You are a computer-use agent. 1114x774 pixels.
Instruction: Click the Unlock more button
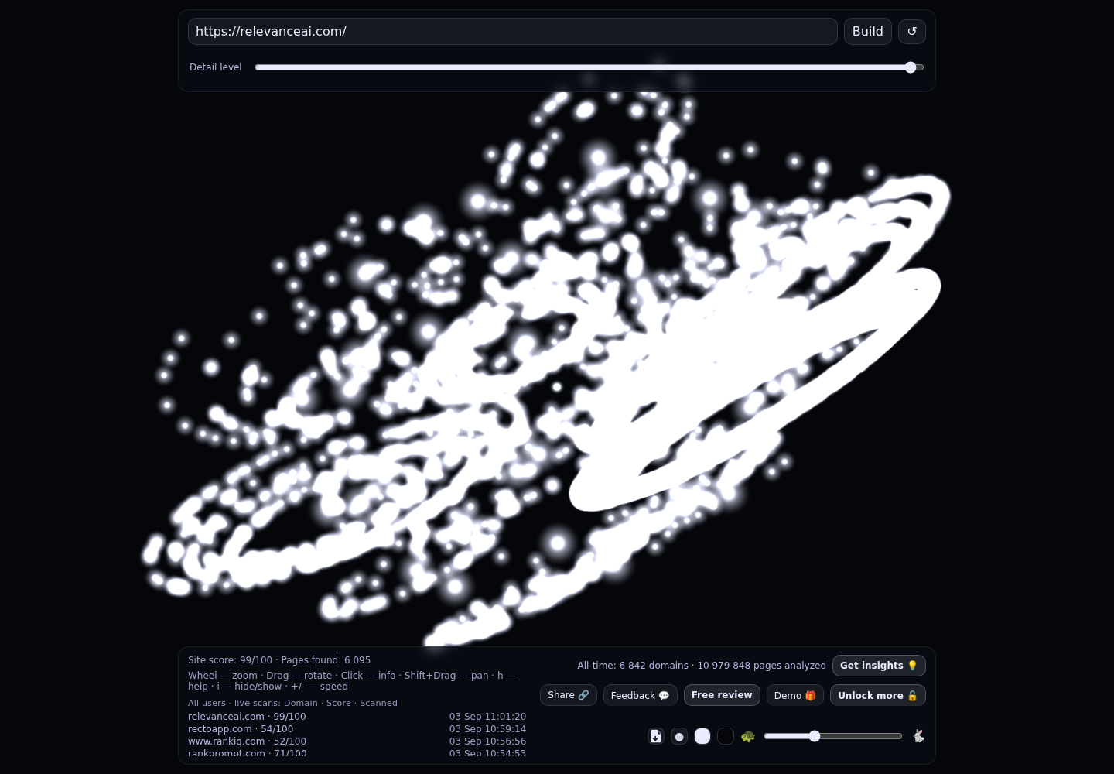(878, 695)
